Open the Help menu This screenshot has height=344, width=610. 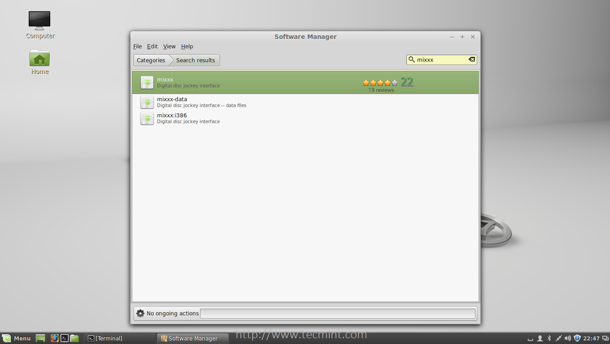(x=187, y=47)
